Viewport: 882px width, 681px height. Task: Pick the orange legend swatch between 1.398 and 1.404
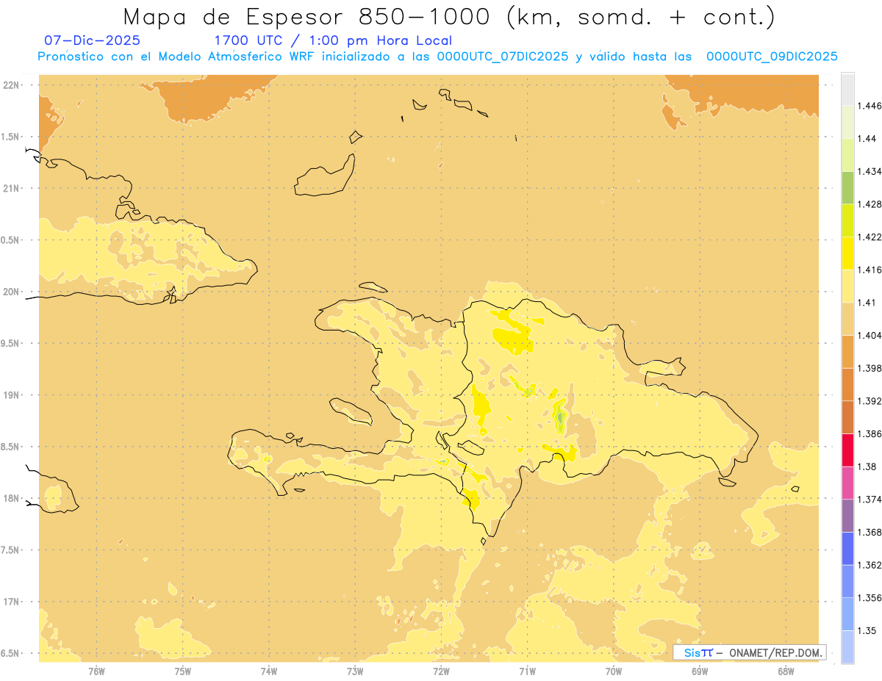[847, 351]
